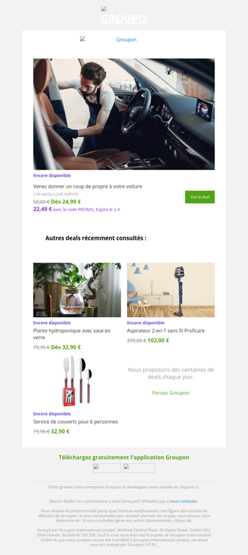
Task: Open the cordless vacuum cleaner thumbnail
Action: 170,289
